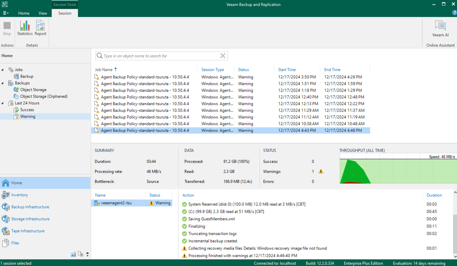Click the navigation pane chart icon
Viewport: 457px width, 266px height.
pyautogui.click(x=73, y=254)
